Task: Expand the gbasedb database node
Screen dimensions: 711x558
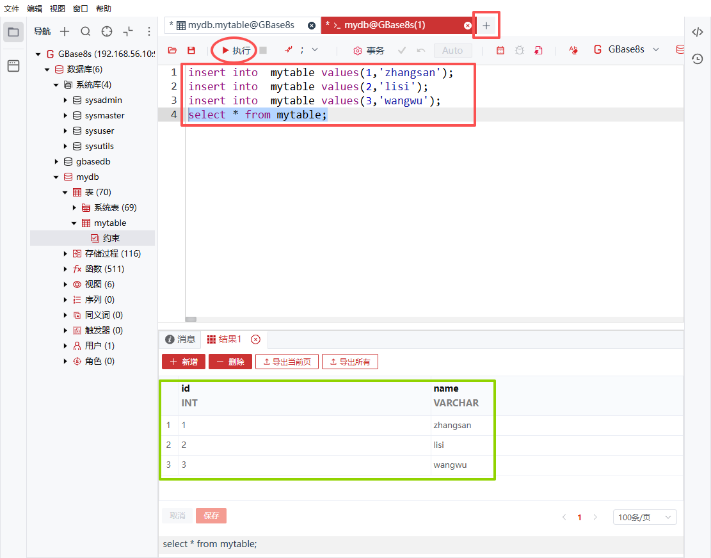Action: tap(56, 161)
